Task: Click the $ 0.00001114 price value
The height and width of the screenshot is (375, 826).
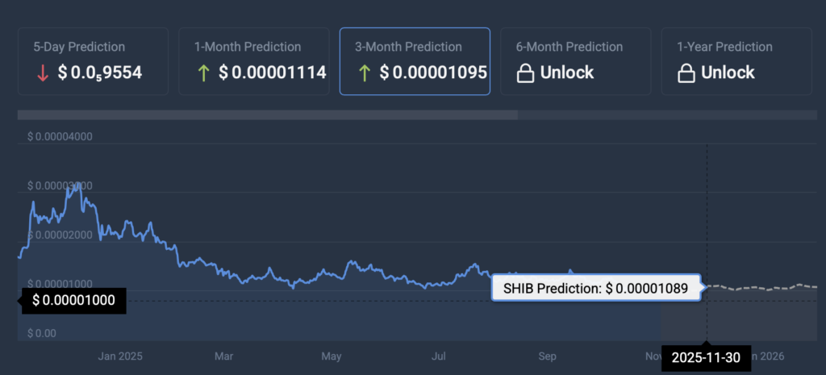Action: [278, 73]
